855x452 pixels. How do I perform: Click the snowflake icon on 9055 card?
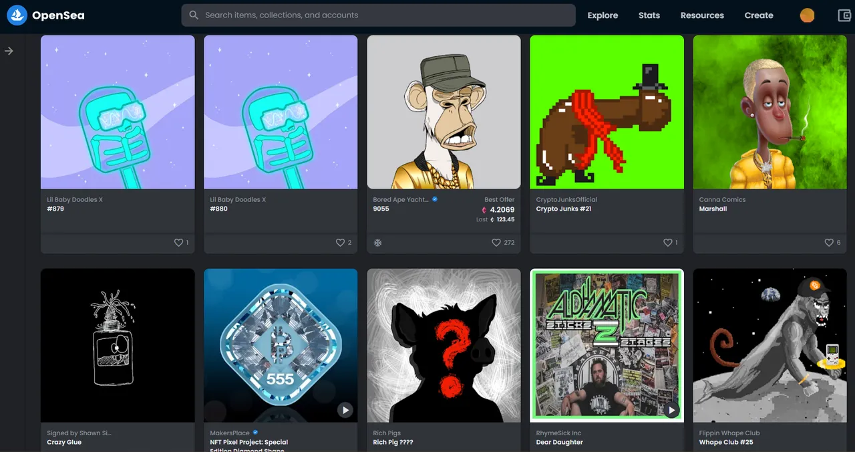point(377,243)
